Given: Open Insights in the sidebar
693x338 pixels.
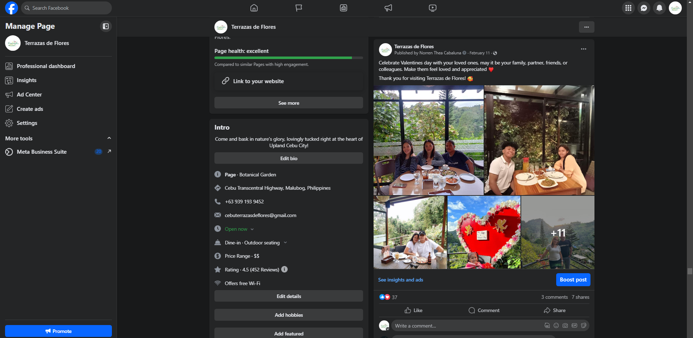Looking at the screenshot, I should pyautogui.click(x=58, y=80).
